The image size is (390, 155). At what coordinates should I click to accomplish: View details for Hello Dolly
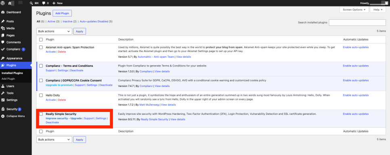coord(168,105)
